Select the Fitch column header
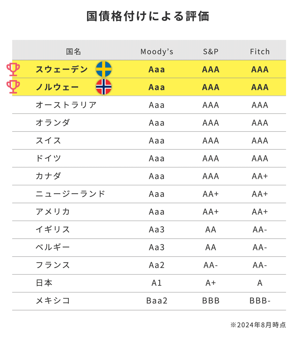 pyautogui.click(x=260, y=52)
